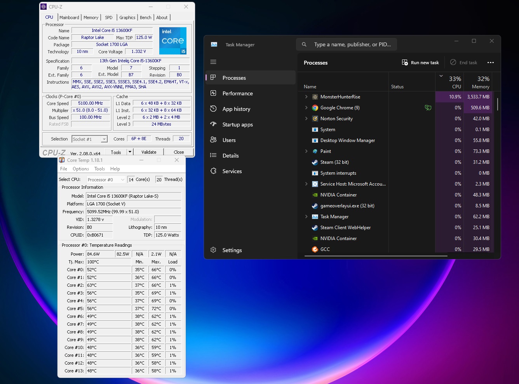Select the gameoverlayui.exe (32 bit) process row
The image size is (519, 384).
point(395,206)
